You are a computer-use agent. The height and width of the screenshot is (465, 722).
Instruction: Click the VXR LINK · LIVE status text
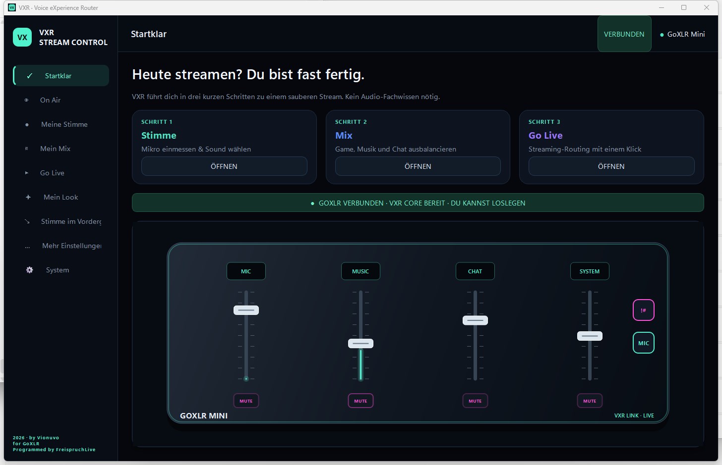[x=634, y=416]
